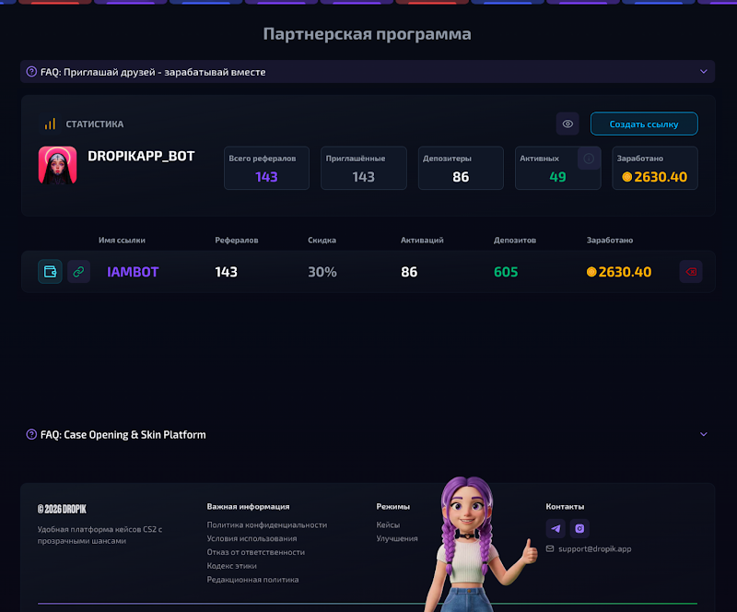The image size is (737, 612).
Task: Select the 605 deposits value
Action: [506, 272]
